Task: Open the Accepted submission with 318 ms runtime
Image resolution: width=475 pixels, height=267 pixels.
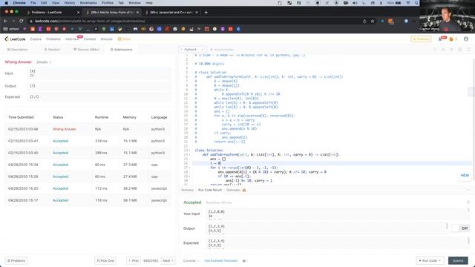Action: 60,141
